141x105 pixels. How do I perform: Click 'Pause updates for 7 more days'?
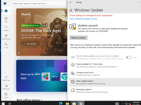click(89, 64)
